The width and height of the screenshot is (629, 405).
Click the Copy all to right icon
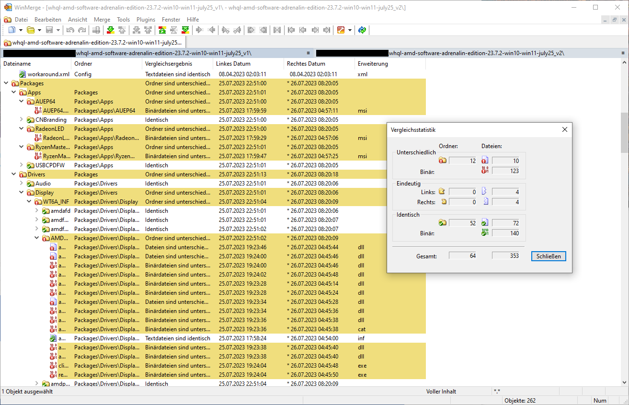[252, 30]
